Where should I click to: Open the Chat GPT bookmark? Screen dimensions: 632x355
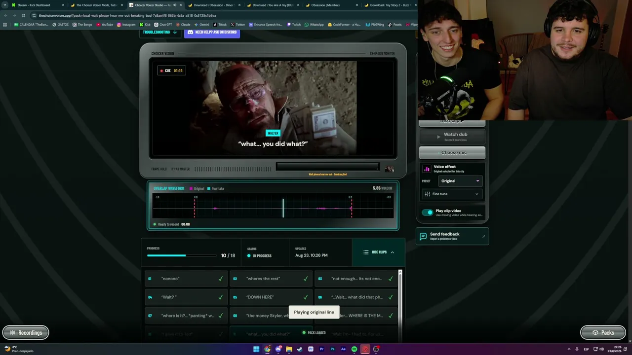coord(163,25)
